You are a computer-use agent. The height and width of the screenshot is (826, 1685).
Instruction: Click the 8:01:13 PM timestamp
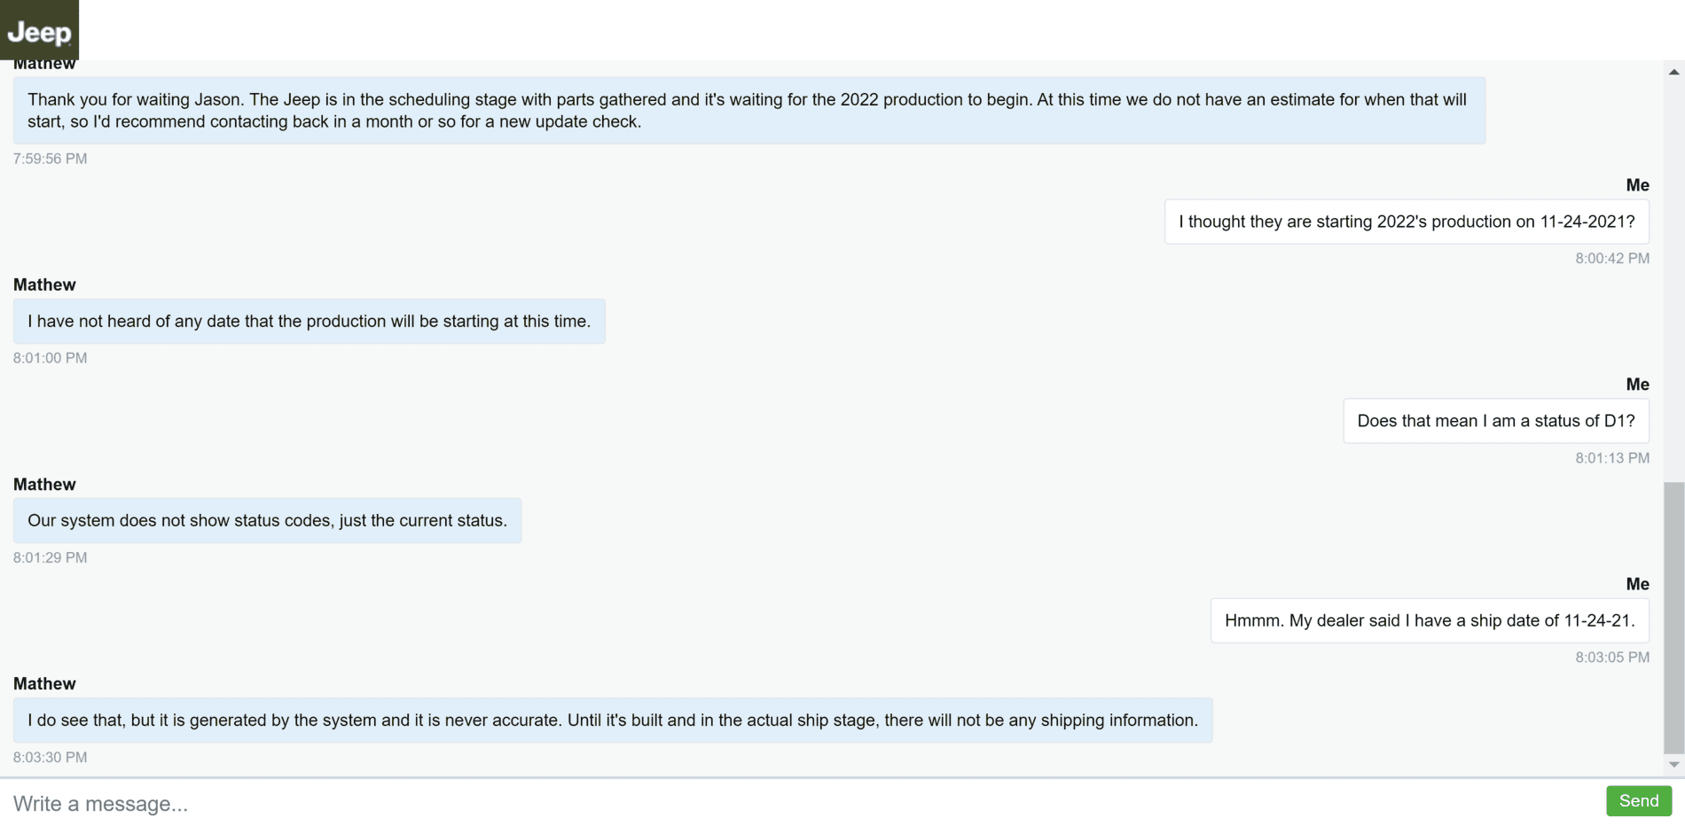[1612, 457]
